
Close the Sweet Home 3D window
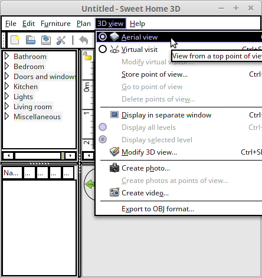251,8
